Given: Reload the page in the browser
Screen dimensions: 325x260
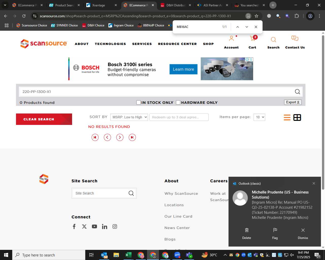Looking at the screenshot, I should pyautogui.click(x=24, y=16).
